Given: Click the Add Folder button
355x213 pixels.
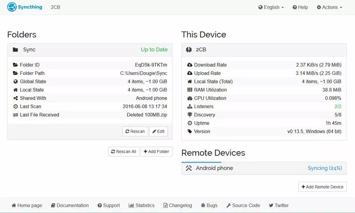Looking at the screenshot, I should [x=157, y=152].
